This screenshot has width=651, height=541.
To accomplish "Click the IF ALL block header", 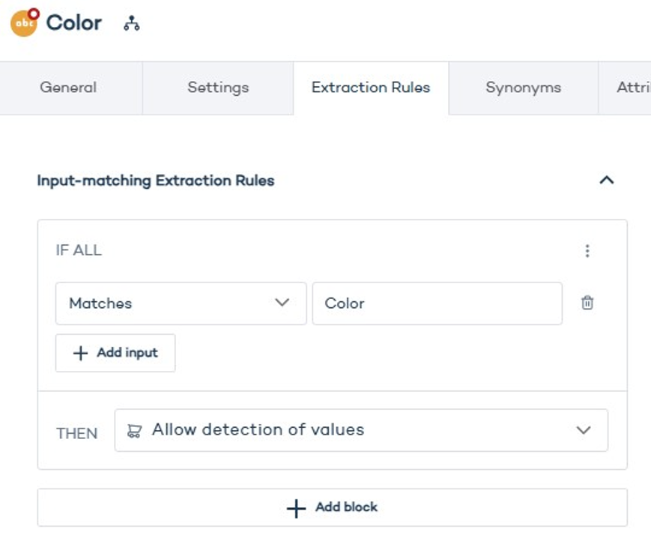I will [78, 250].
